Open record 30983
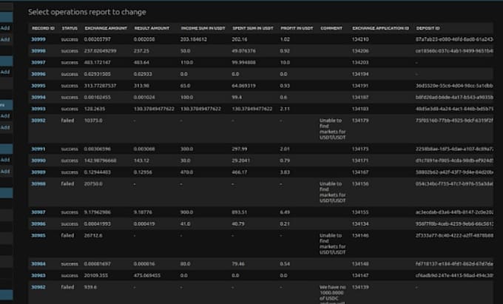The image size is (503, 304). (x=38, y=275)
